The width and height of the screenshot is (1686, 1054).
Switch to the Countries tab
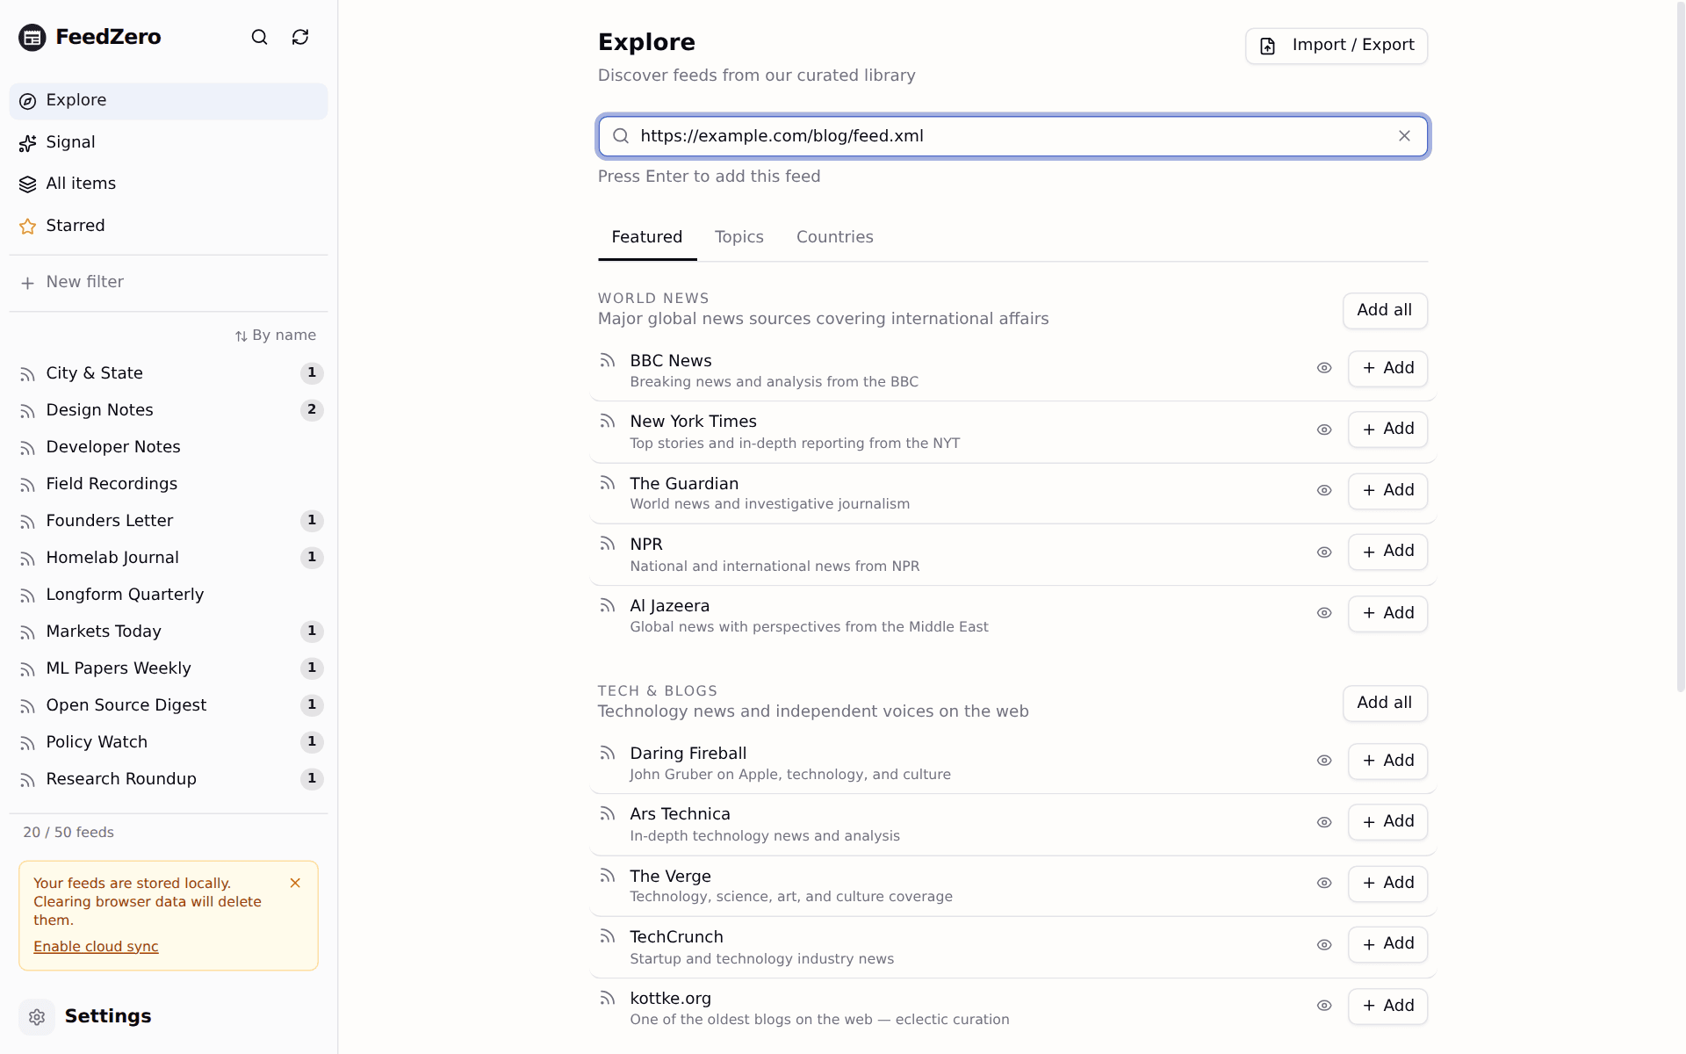pyautogui.click(x=834, y=237)
